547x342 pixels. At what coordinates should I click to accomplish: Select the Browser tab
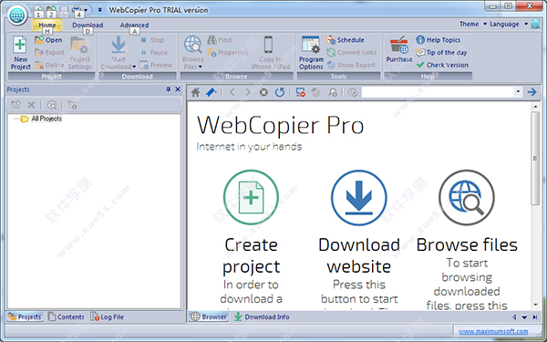[209, 316]
